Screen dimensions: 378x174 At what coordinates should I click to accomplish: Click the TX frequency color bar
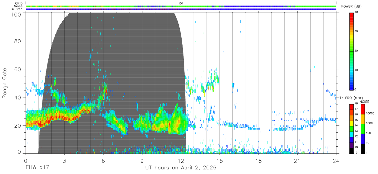click(352, 128)
